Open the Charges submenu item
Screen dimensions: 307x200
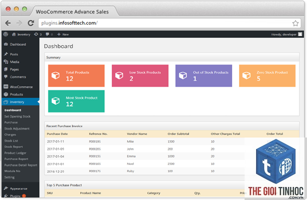click(x=10, y=134)
